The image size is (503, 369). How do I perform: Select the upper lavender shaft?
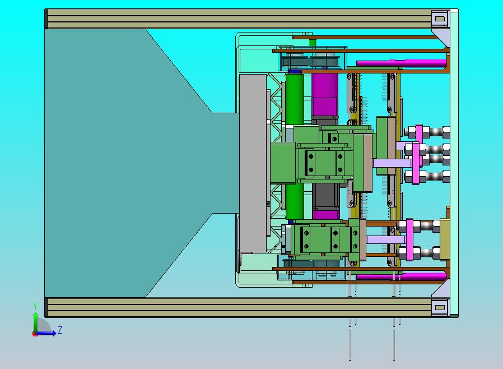392,163
